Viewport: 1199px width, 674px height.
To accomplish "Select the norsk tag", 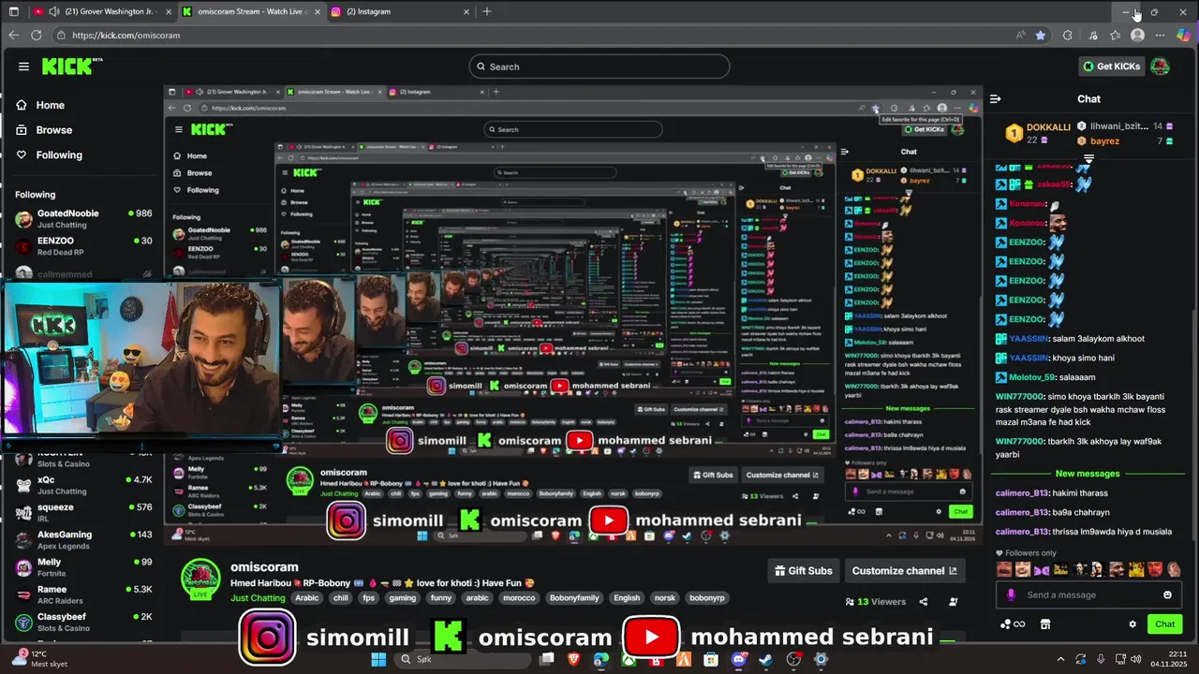I will 664,598.
